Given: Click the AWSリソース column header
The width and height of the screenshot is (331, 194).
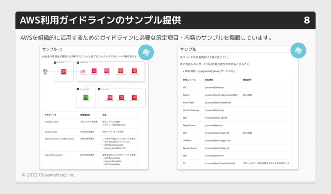Looking at the screenshot, I should pos(189,80).
